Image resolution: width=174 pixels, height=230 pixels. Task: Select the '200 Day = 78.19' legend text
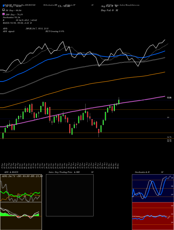tap(14, 15)
